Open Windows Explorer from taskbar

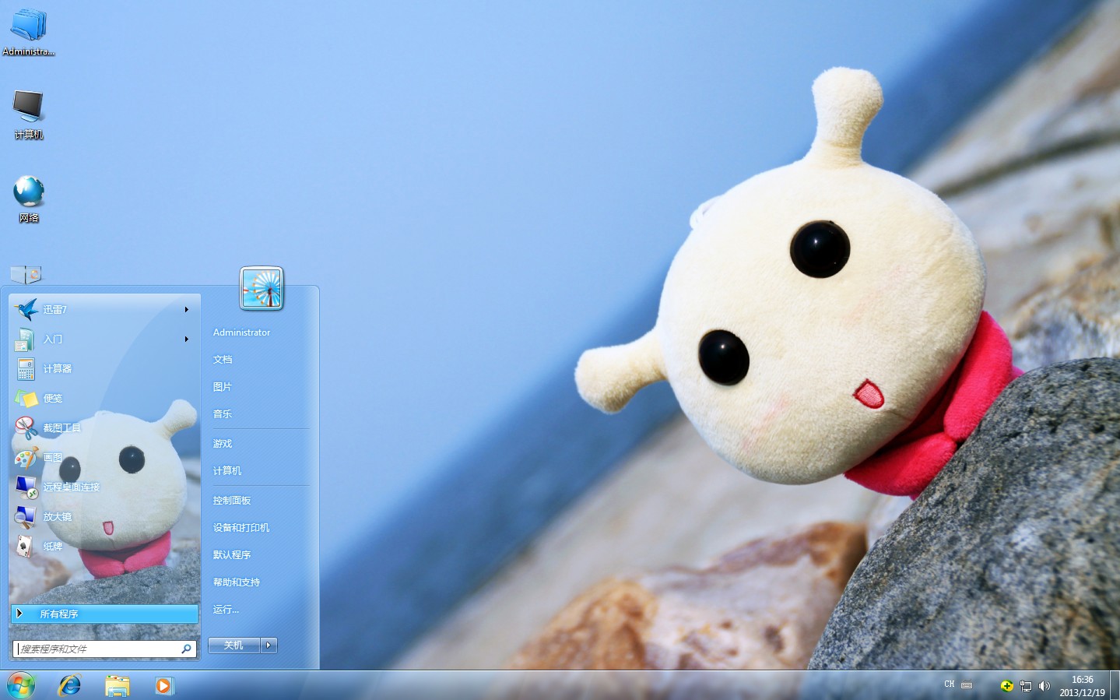[x=118, y=685]
